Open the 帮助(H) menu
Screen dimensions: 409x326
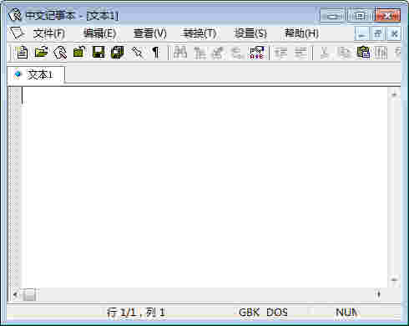click(x=301, y=33)
